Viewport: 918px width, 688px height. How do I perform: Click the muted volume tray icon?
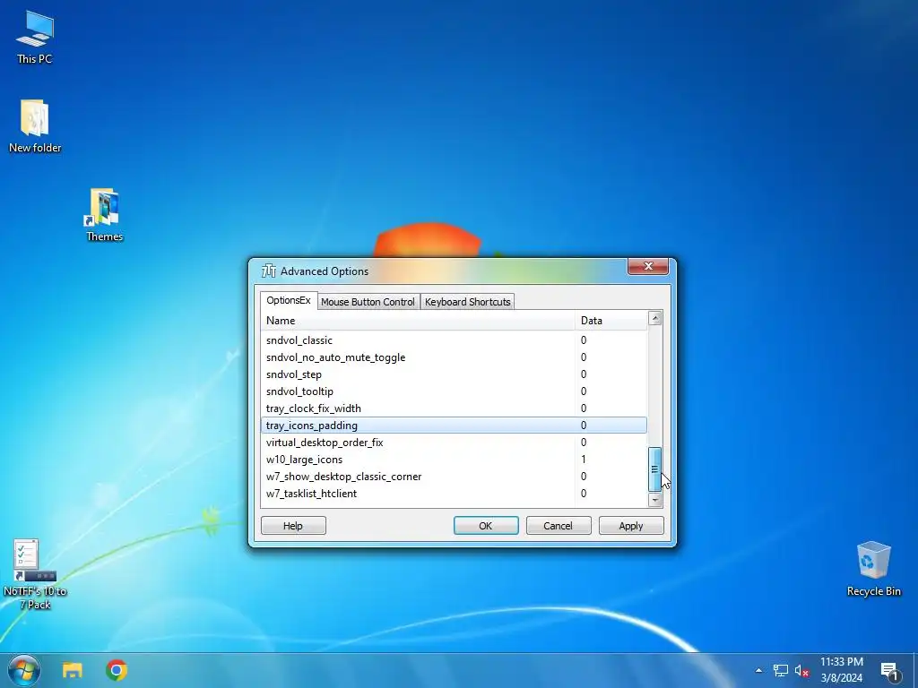pyautogui.click(x=801, y=671)
